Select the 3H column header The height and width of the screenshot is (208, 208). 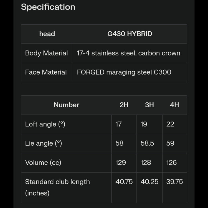tap(149, 105)
